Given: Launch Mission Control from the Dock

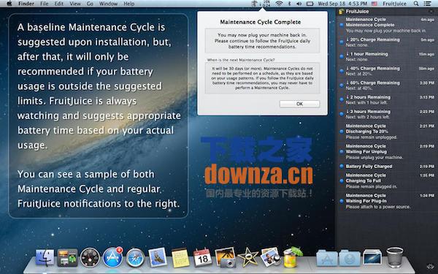Looking at the screenshot, I should (67, 257).
